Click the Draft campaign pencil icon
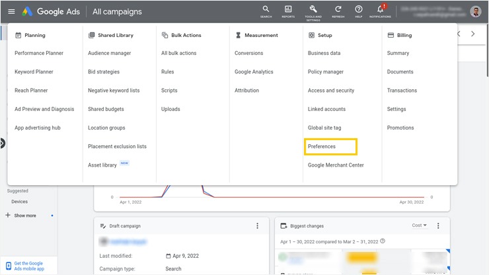The width and height of the screenshot is (489, 275). [x=103, y=225]
